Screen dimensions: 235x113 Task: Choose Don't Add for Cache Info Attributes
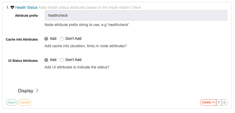61,39
